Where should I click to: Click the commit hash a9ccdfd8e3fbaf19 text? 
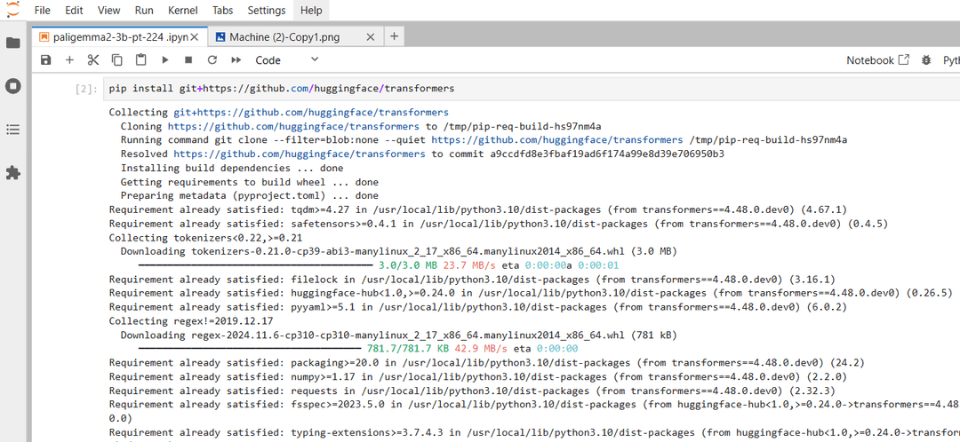click(x=607, y=154)
